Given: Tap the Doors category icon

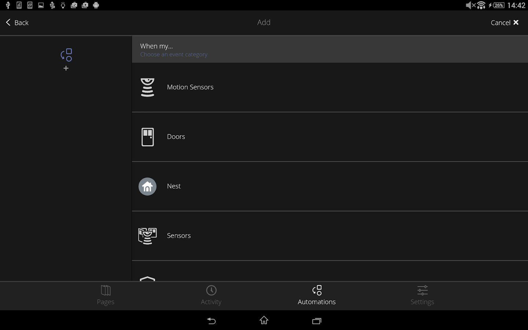Looking at the screenshot, I should (x=147, y=137).
